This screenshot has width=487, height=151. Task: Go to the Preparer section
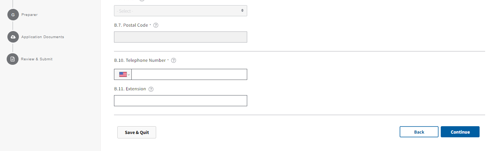[30, 15]
